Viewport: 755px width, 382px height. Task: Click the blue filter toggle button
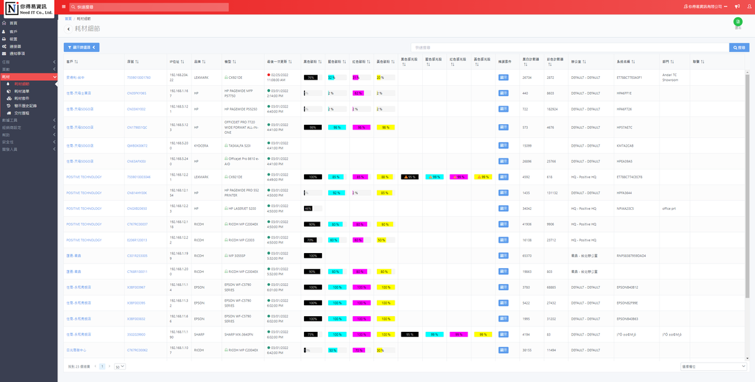coord(82,47)
